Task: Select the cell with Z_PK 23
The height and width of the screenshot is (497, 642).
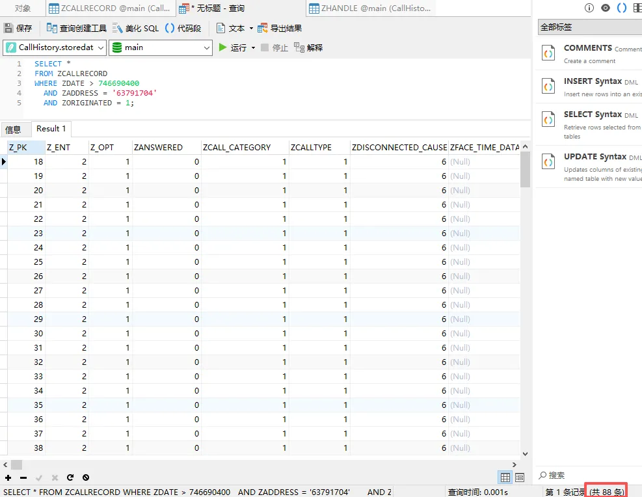Action: click(26, 234)
